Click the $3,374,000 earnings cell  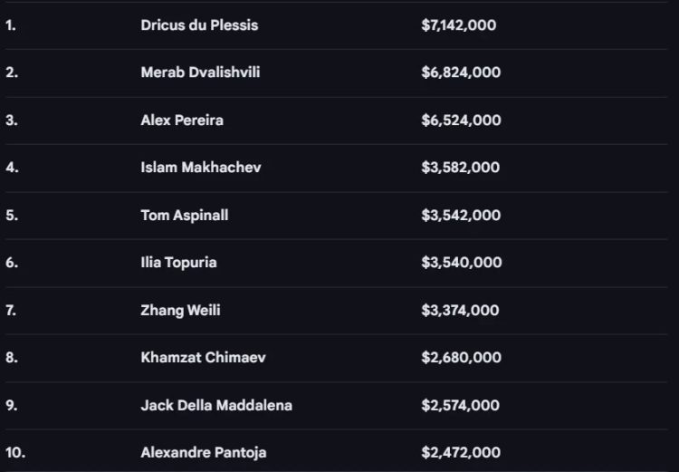click(460, 311)
